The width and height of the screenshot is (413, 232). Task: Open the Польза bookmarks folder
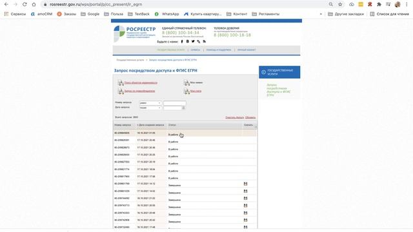tap(114, 14)
